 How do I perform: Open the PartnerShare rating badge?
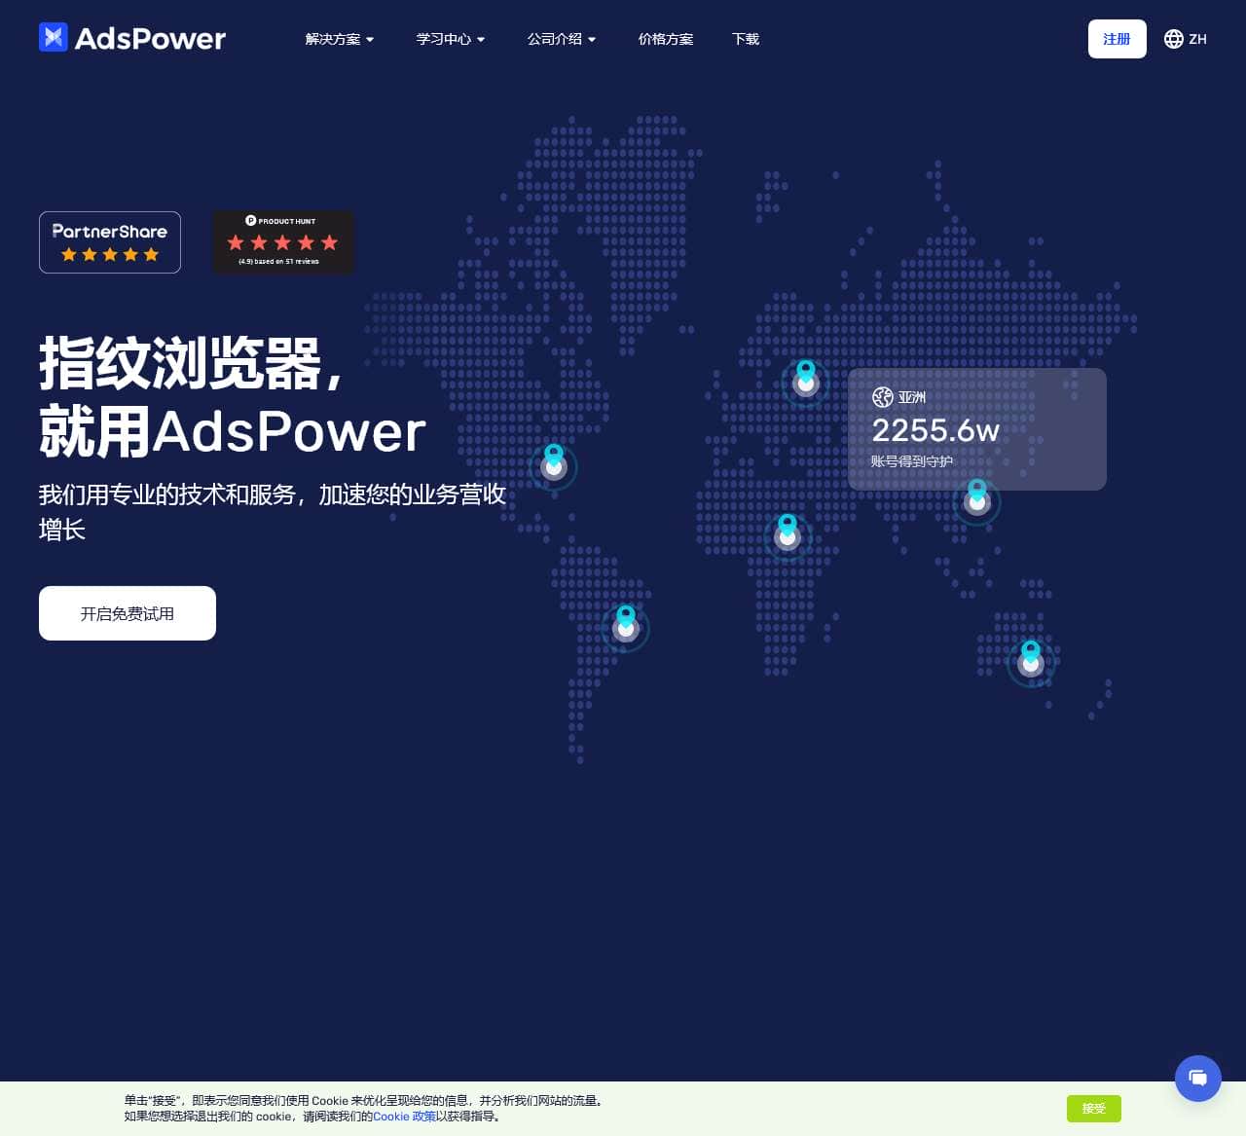[x=110, y=242]
